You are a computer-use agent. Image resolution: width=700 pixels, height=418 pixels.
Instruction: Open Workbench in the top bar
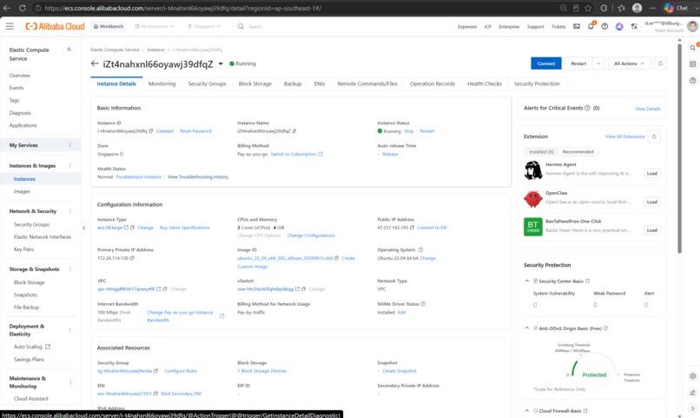tap(109, 26)
